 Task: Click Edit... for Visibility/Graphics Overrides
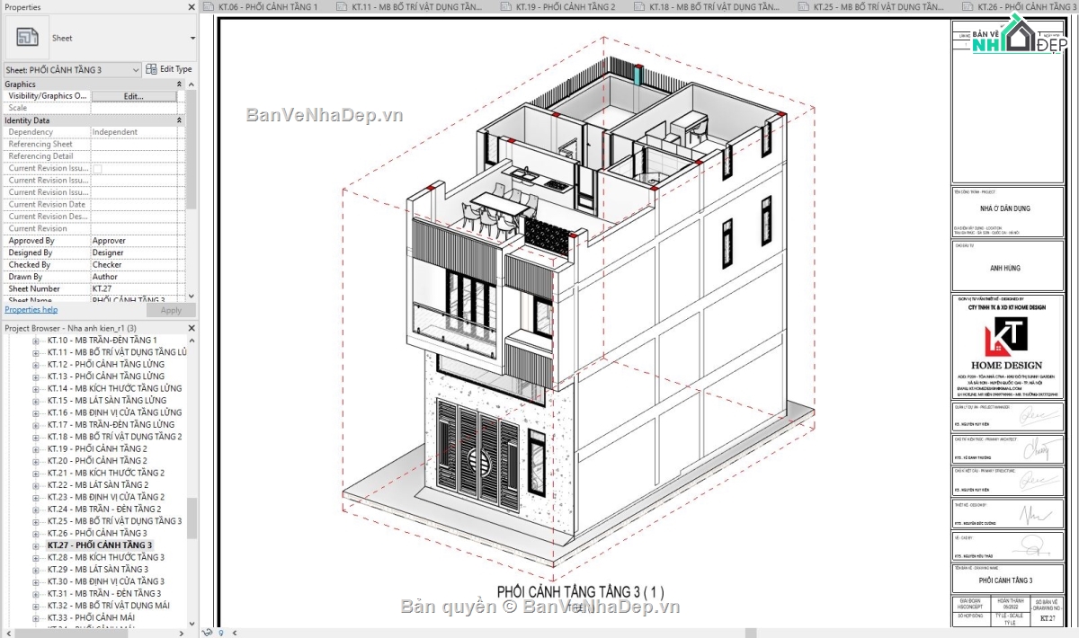(x=133, y=96)
